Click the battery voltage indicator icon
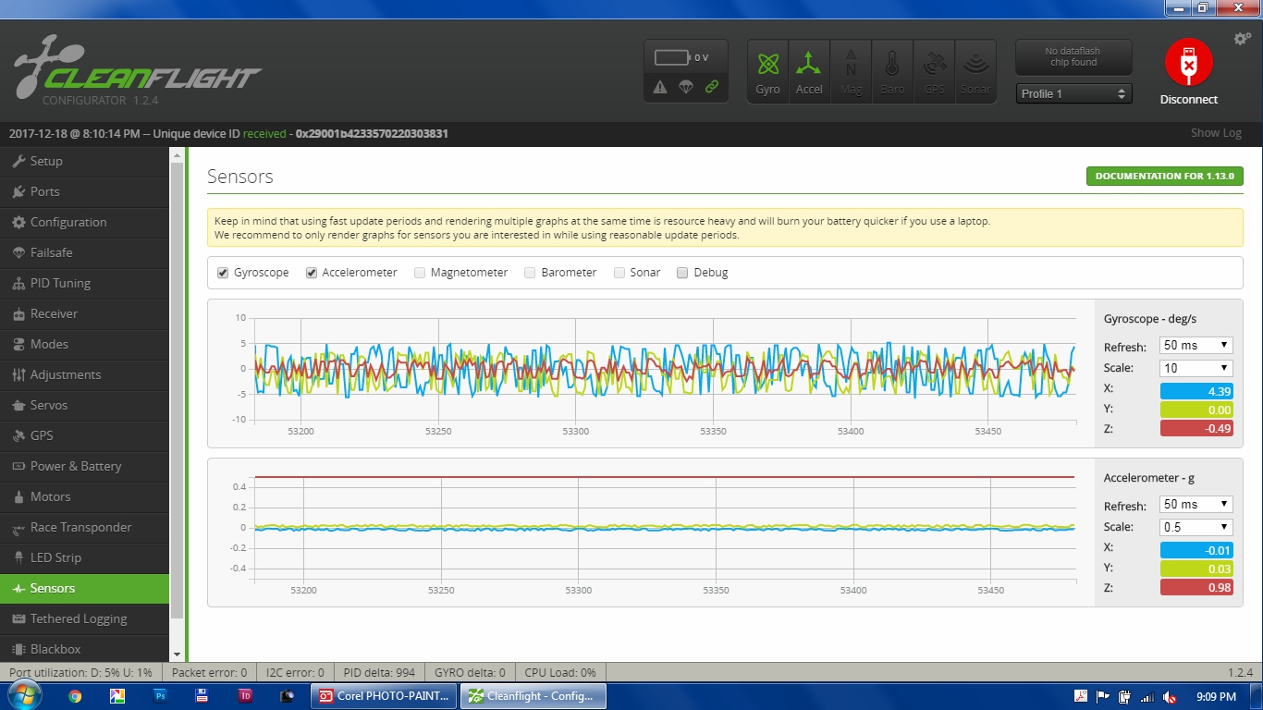Viewport: 1263px width, 710px height. [x=672, y=57]
